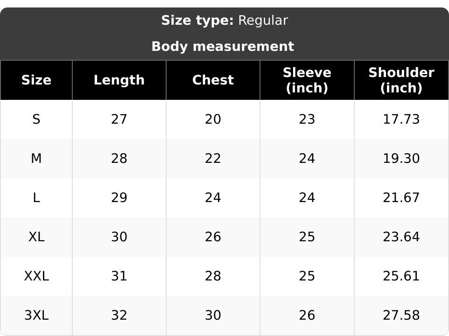The image size is (449, 336).
Task: Click shoulder value 25.61 for size XXL
Action: [x=401, y=276]
